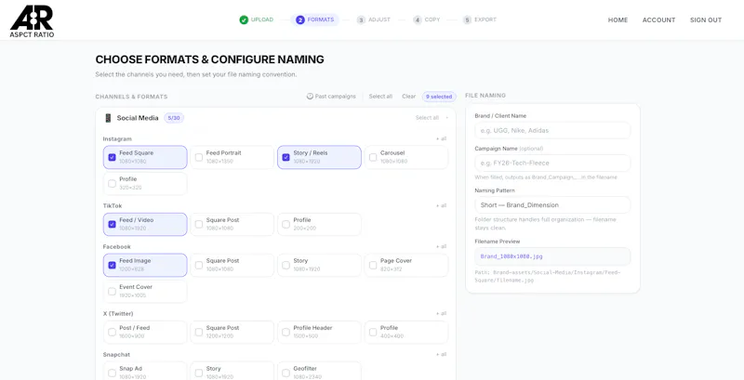
Task: Click Sign Out
Action: pyautogui.click(x=706, y=20)
